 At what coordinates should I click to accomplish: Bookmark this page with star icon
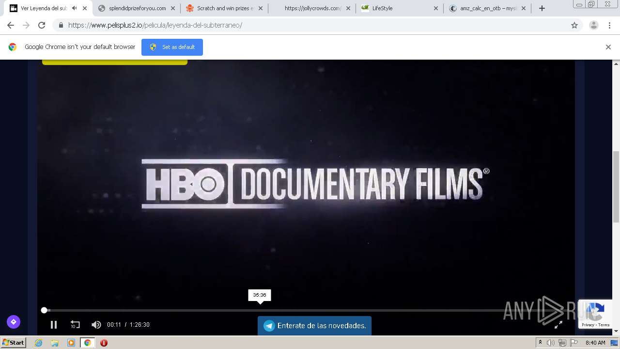574,25
